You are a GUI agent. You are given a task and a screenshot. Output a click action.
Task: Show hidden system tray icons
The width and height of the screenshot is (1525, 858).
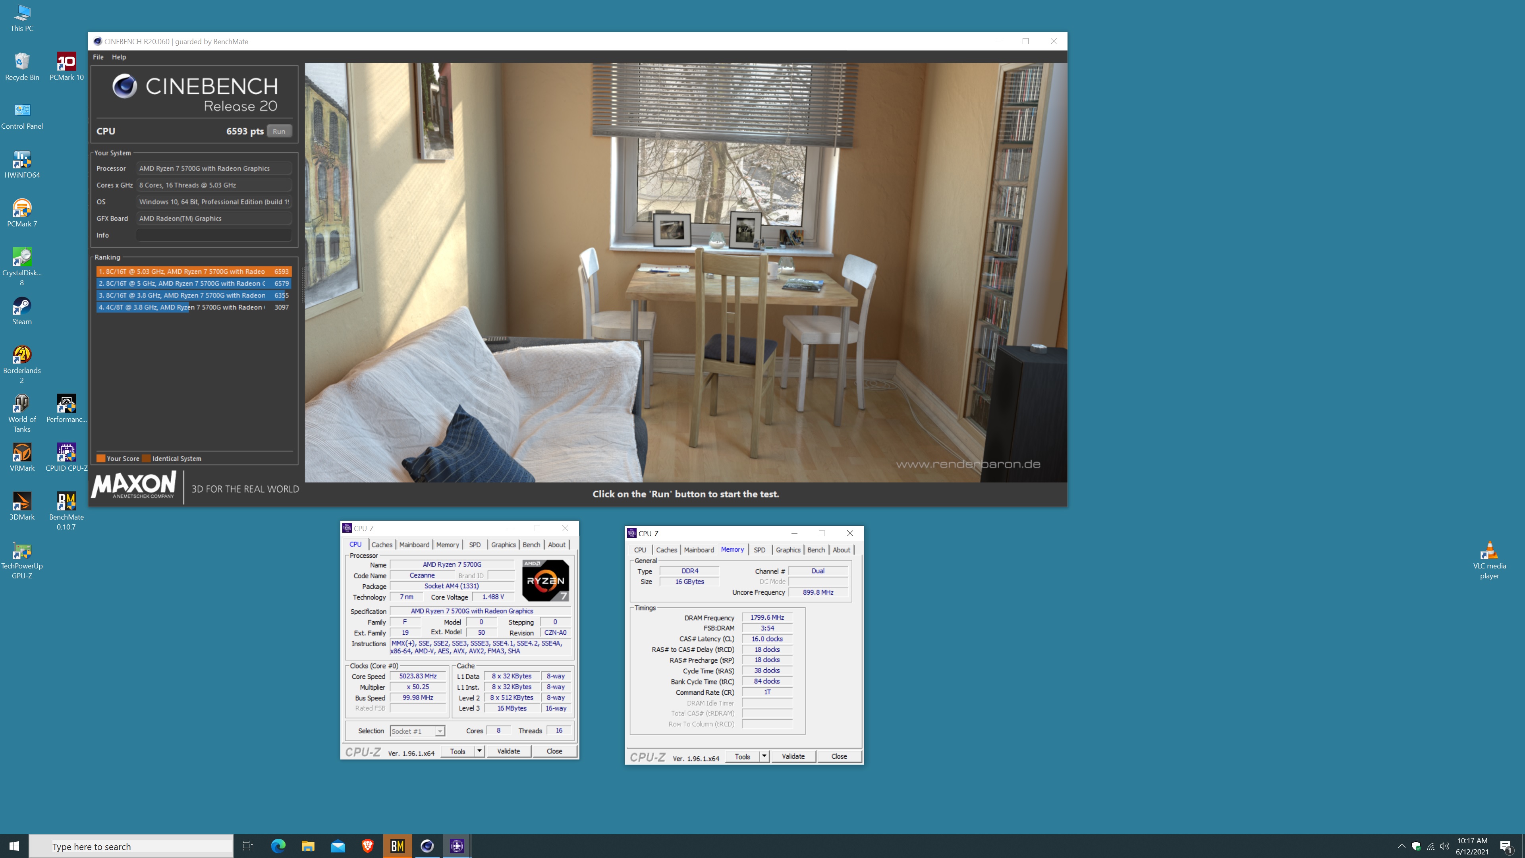pyautogui.click(x=1401, y=846)
